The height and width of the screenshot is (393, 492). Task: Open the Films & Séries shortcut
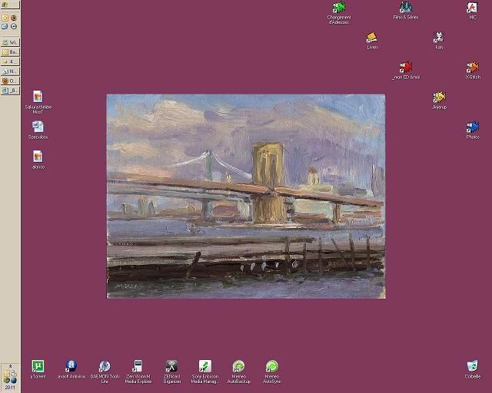(x=406, y=10)
